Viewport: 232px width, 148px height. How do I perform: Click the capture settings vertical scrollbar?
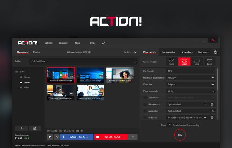tap(218, 79)
